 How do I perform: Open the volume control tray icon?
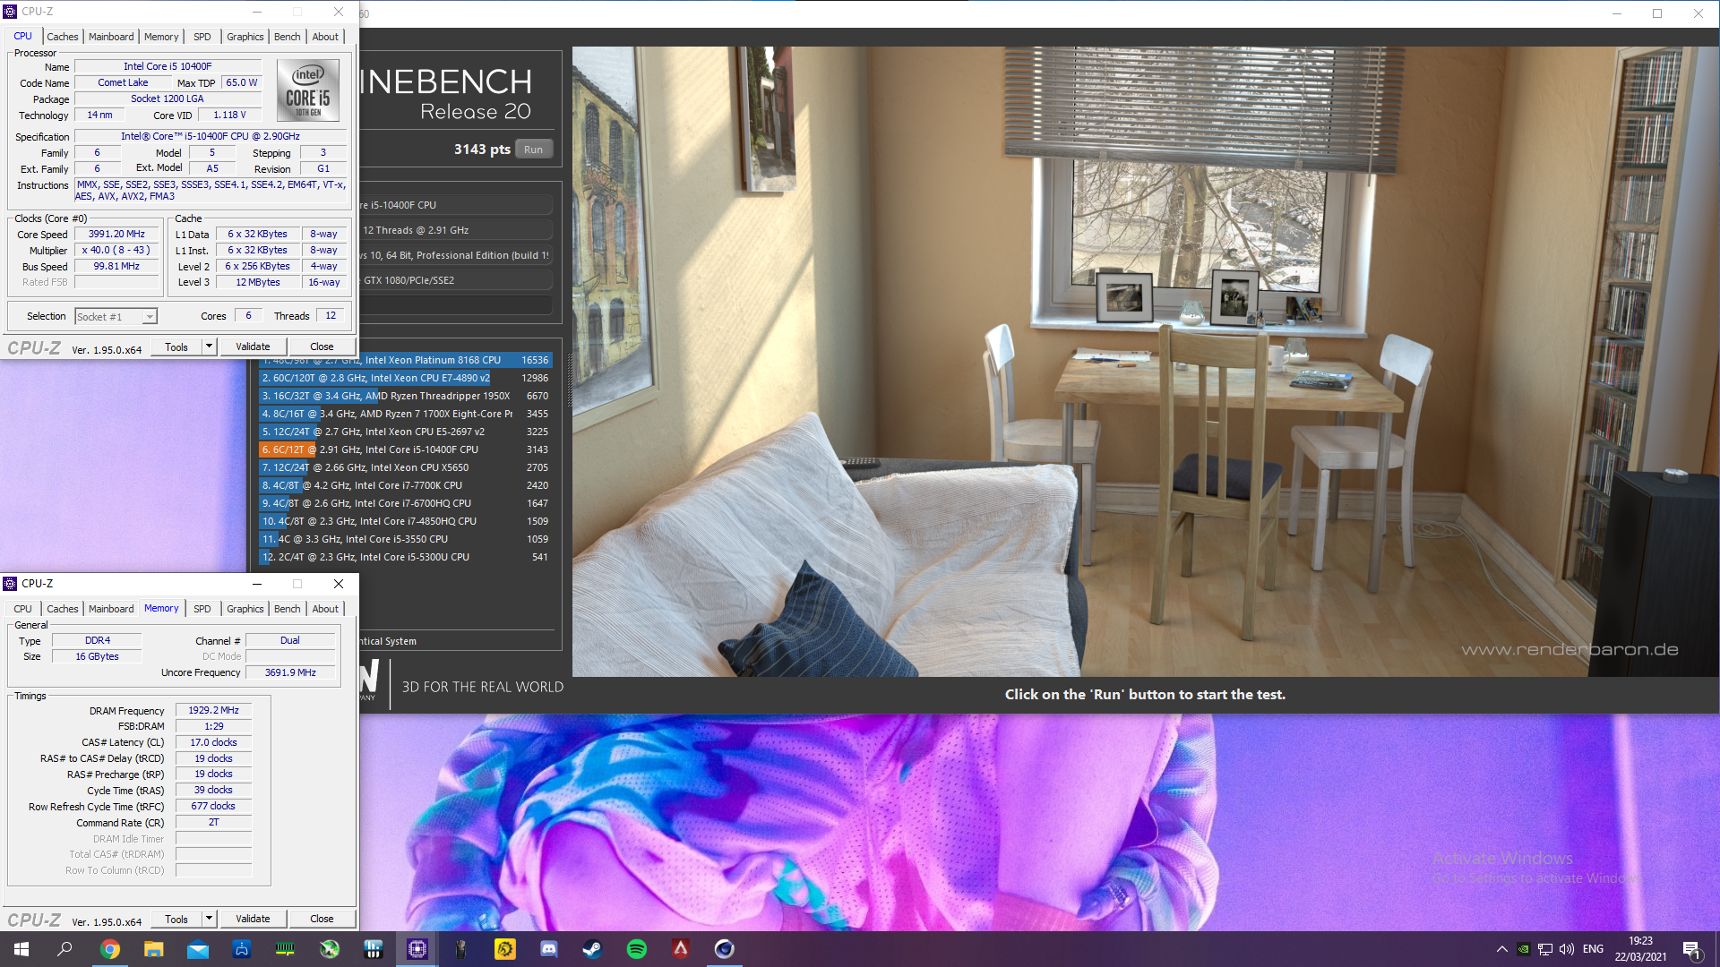[x=1567, y=949]
